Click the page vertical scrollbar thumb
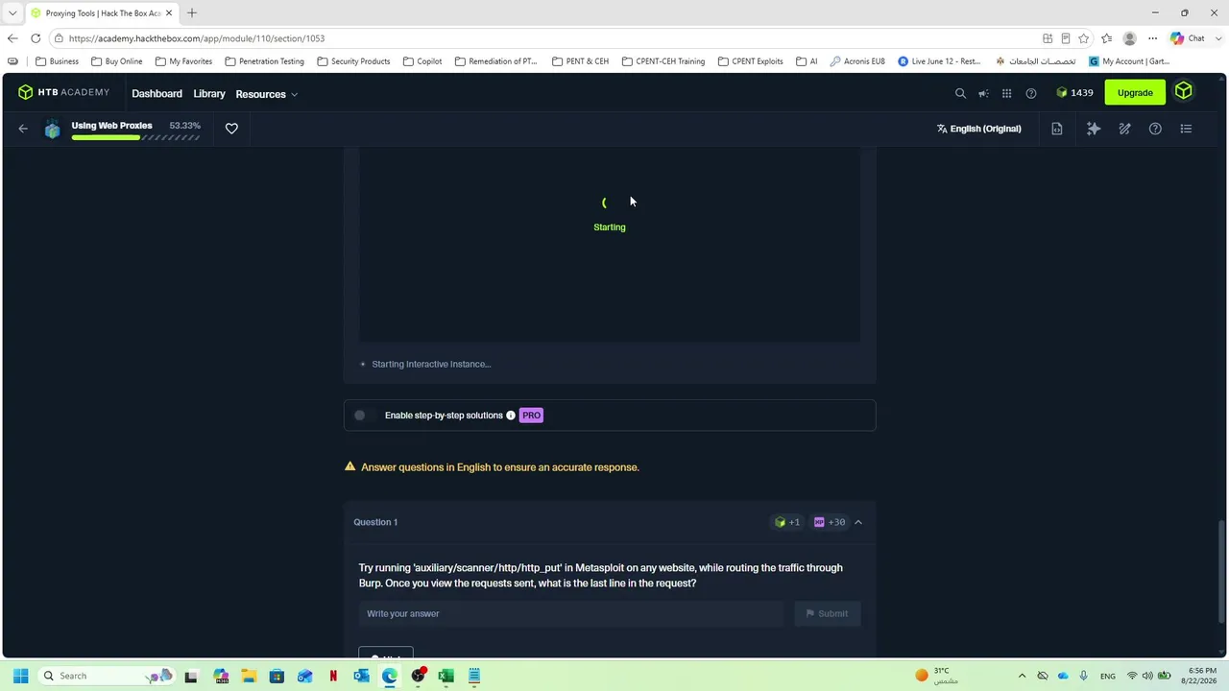Viewport: 1229px width, 691px height. tap(1221, 571)
